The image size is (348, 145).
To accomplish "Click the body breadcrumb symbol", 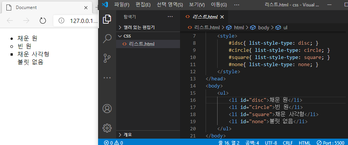I will tap(260, 27).
